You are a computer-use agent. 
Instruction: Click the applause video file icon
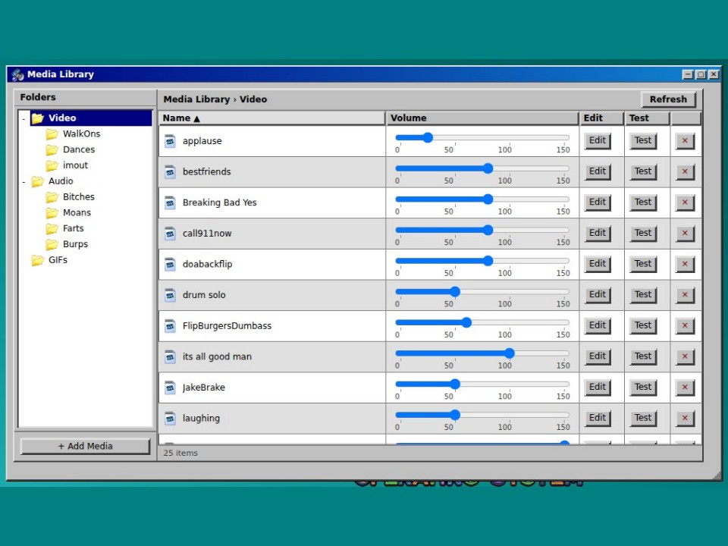pos(171,141)
